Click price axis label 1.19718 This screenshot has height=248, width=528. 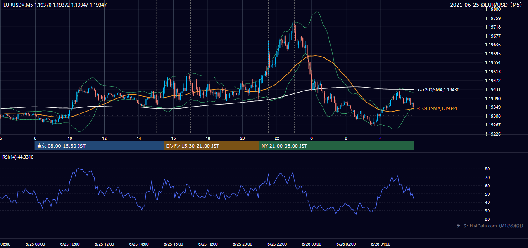(x=493, y=27)
